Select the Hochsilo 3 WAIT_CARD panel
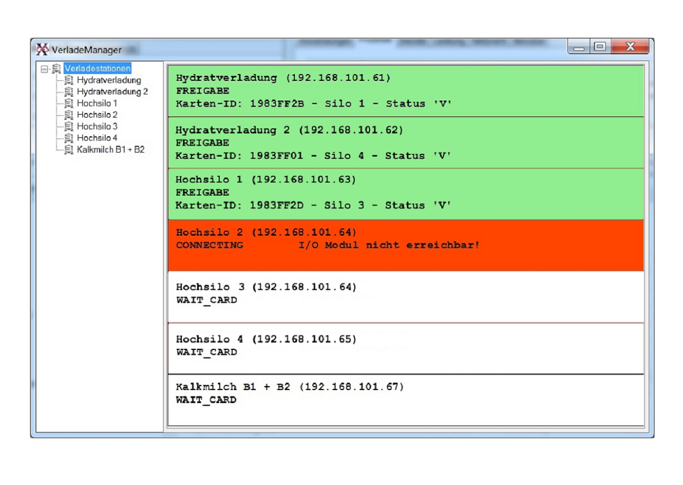 pos(406,296)
